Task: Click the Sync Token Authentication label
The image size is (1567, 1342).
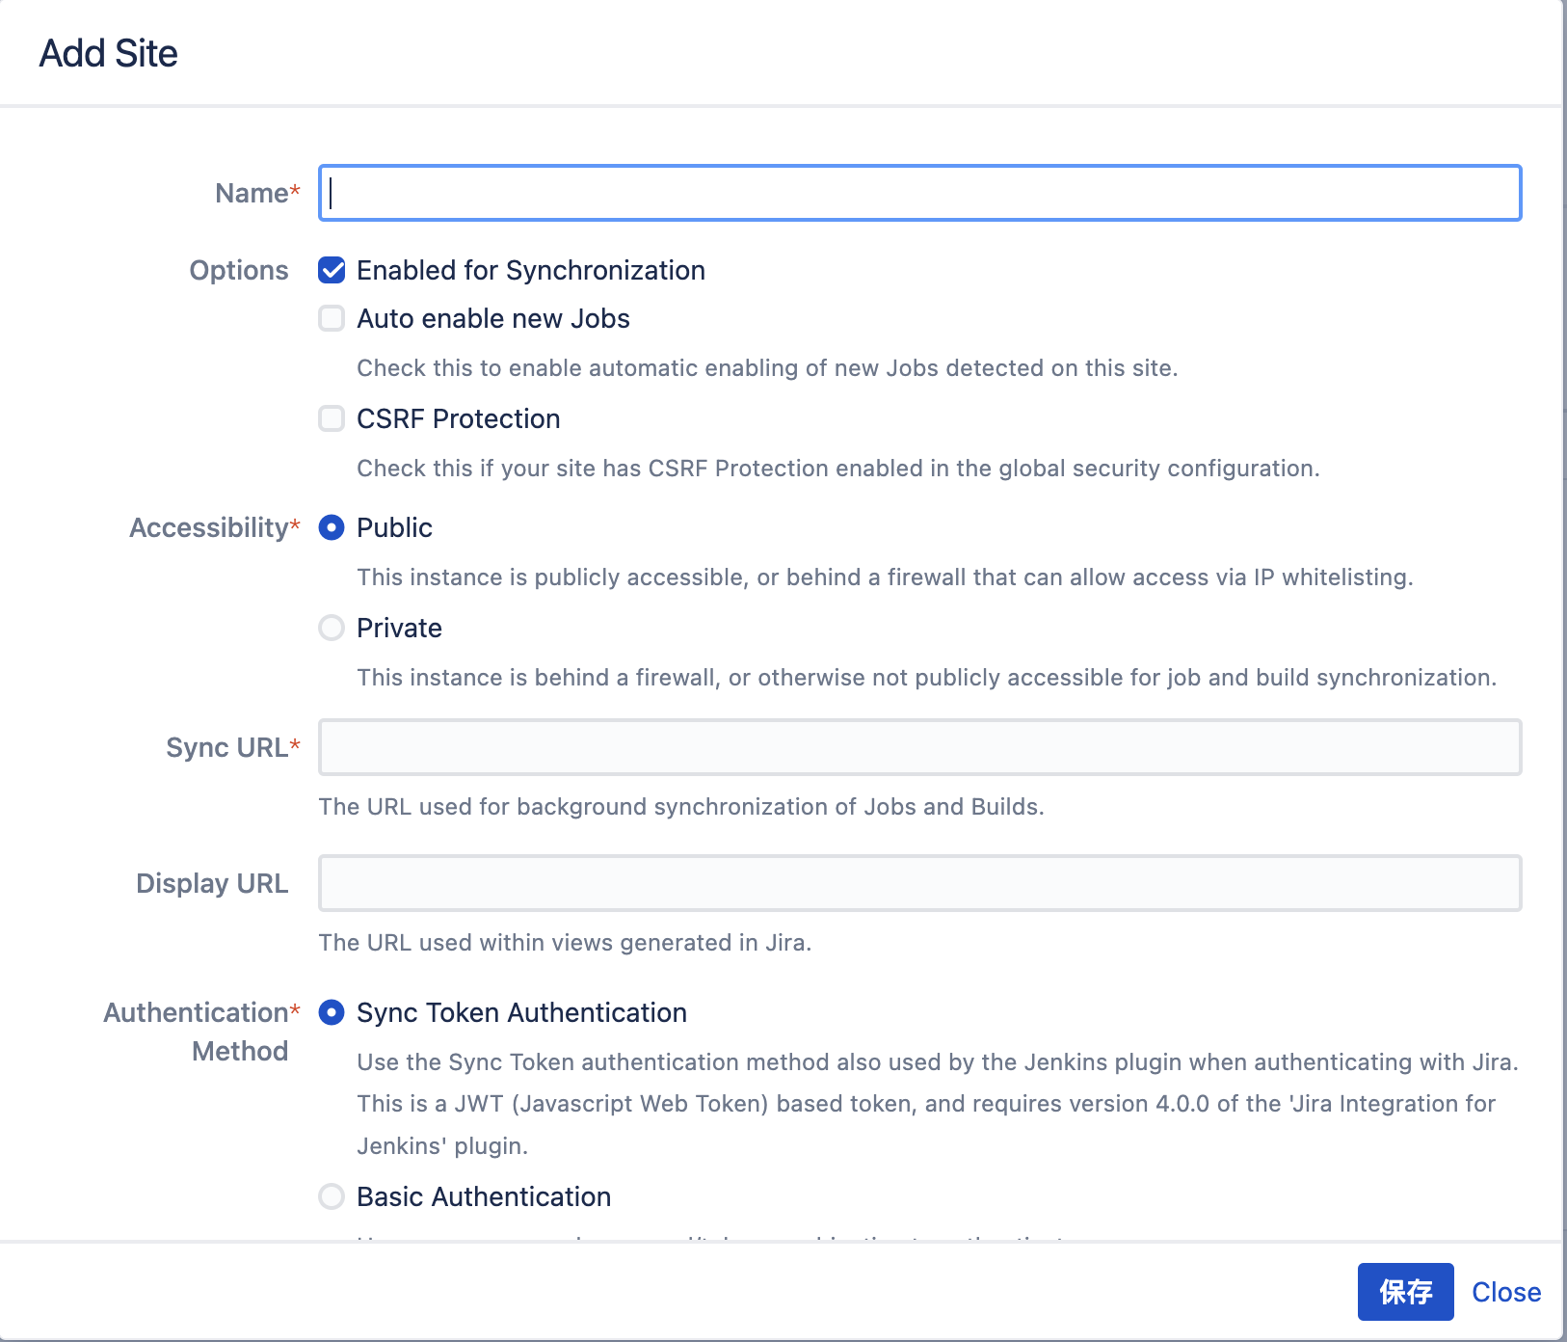Action: 520,1012
